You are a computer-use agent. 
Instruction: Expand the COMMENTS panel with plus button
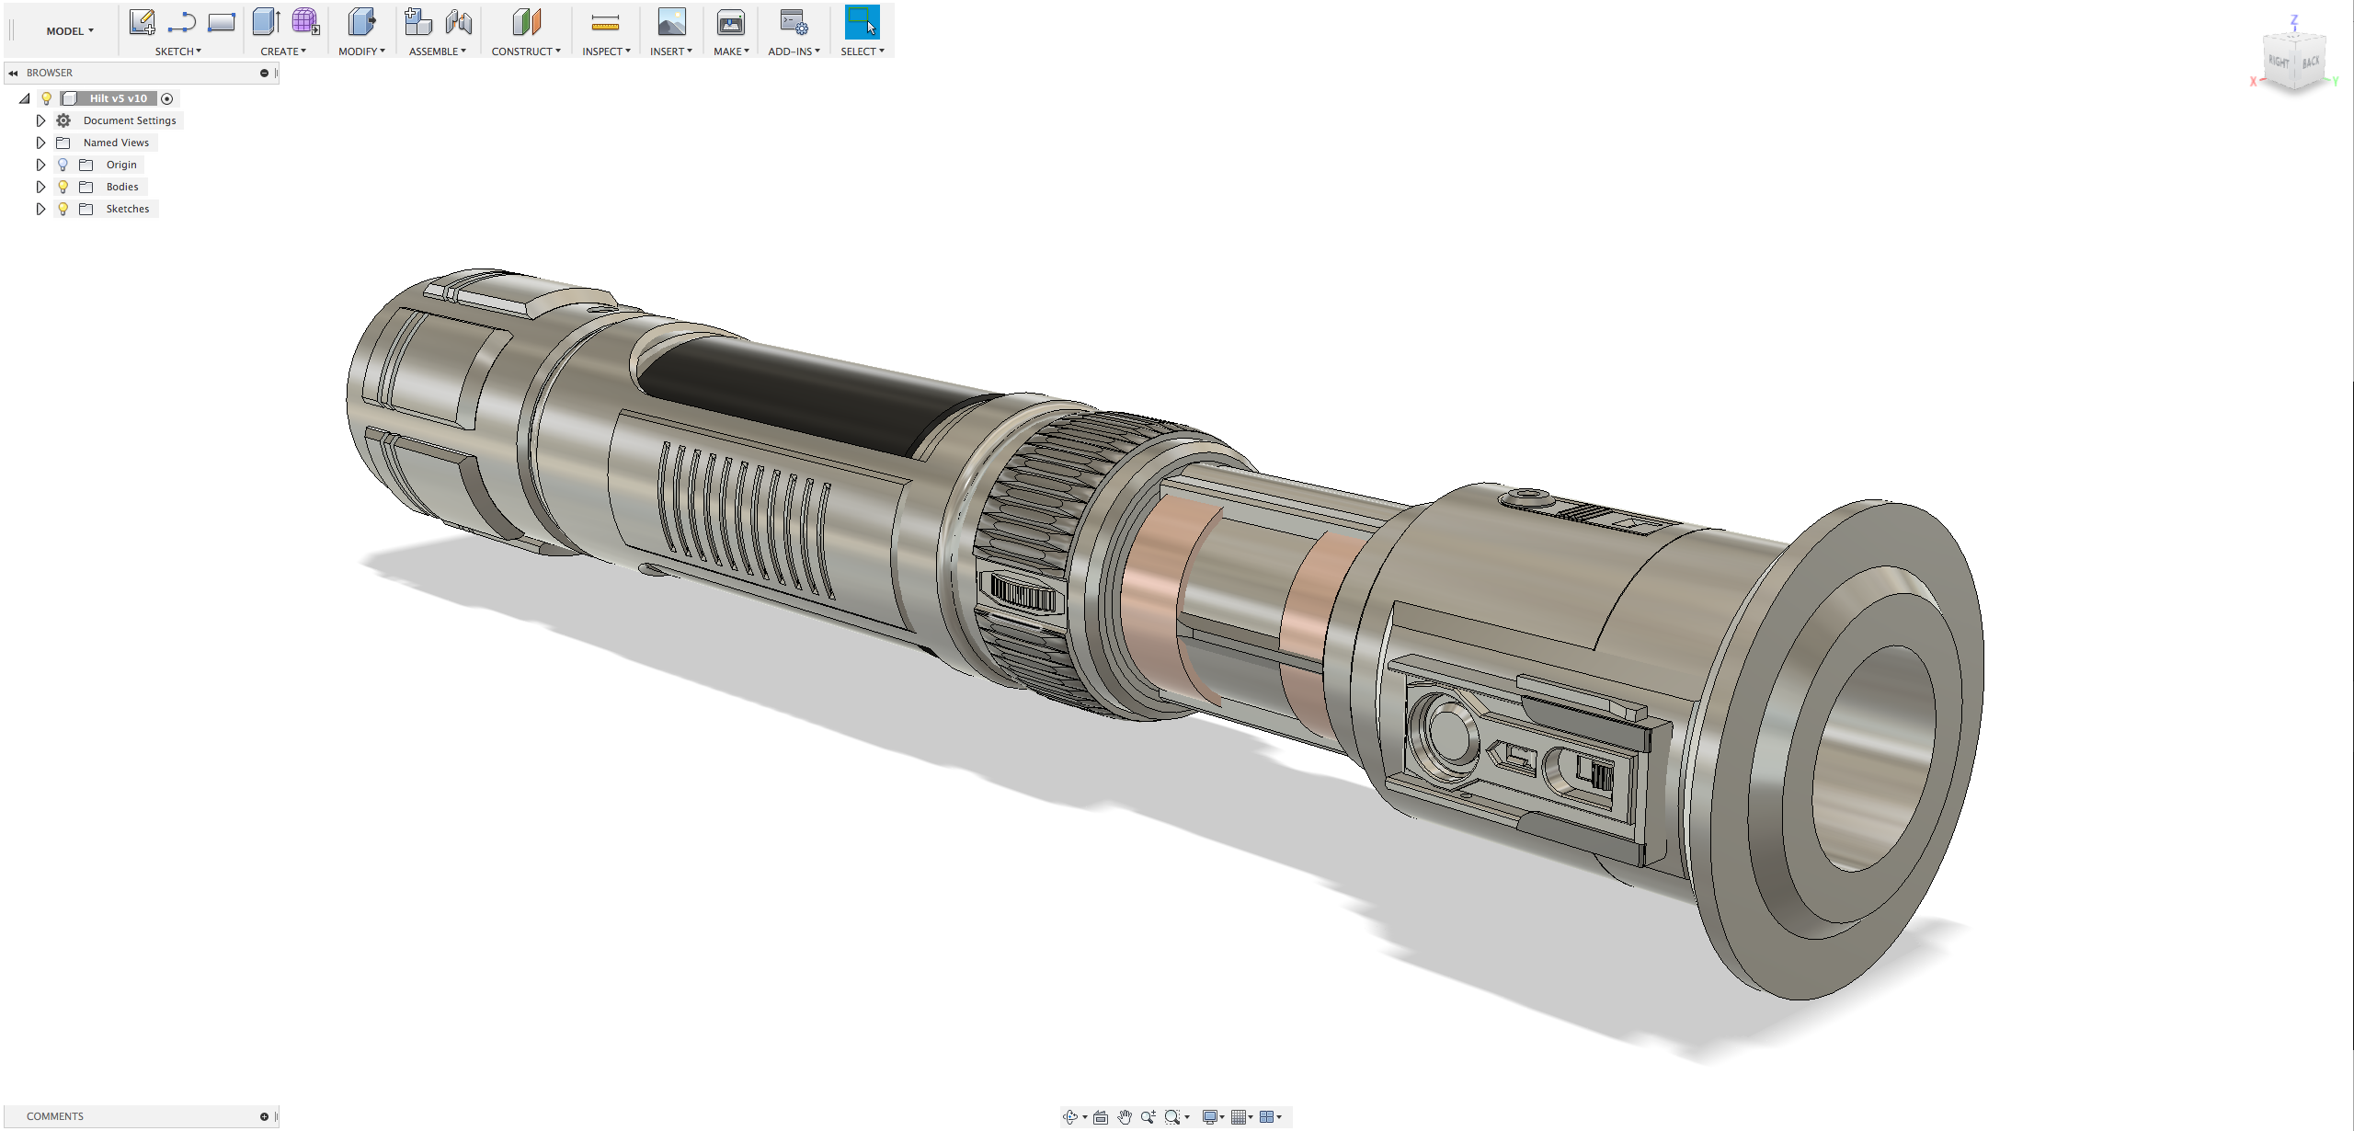click(264, 1116)
